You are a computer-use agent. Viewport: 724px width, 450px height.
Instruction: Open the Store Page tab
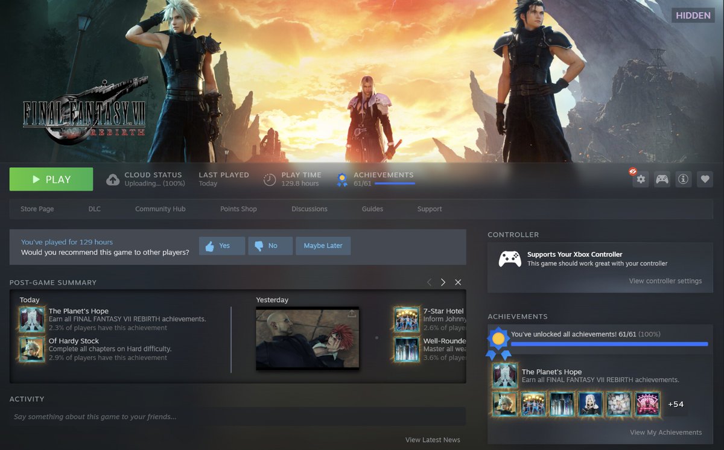(x=37, y=209)
